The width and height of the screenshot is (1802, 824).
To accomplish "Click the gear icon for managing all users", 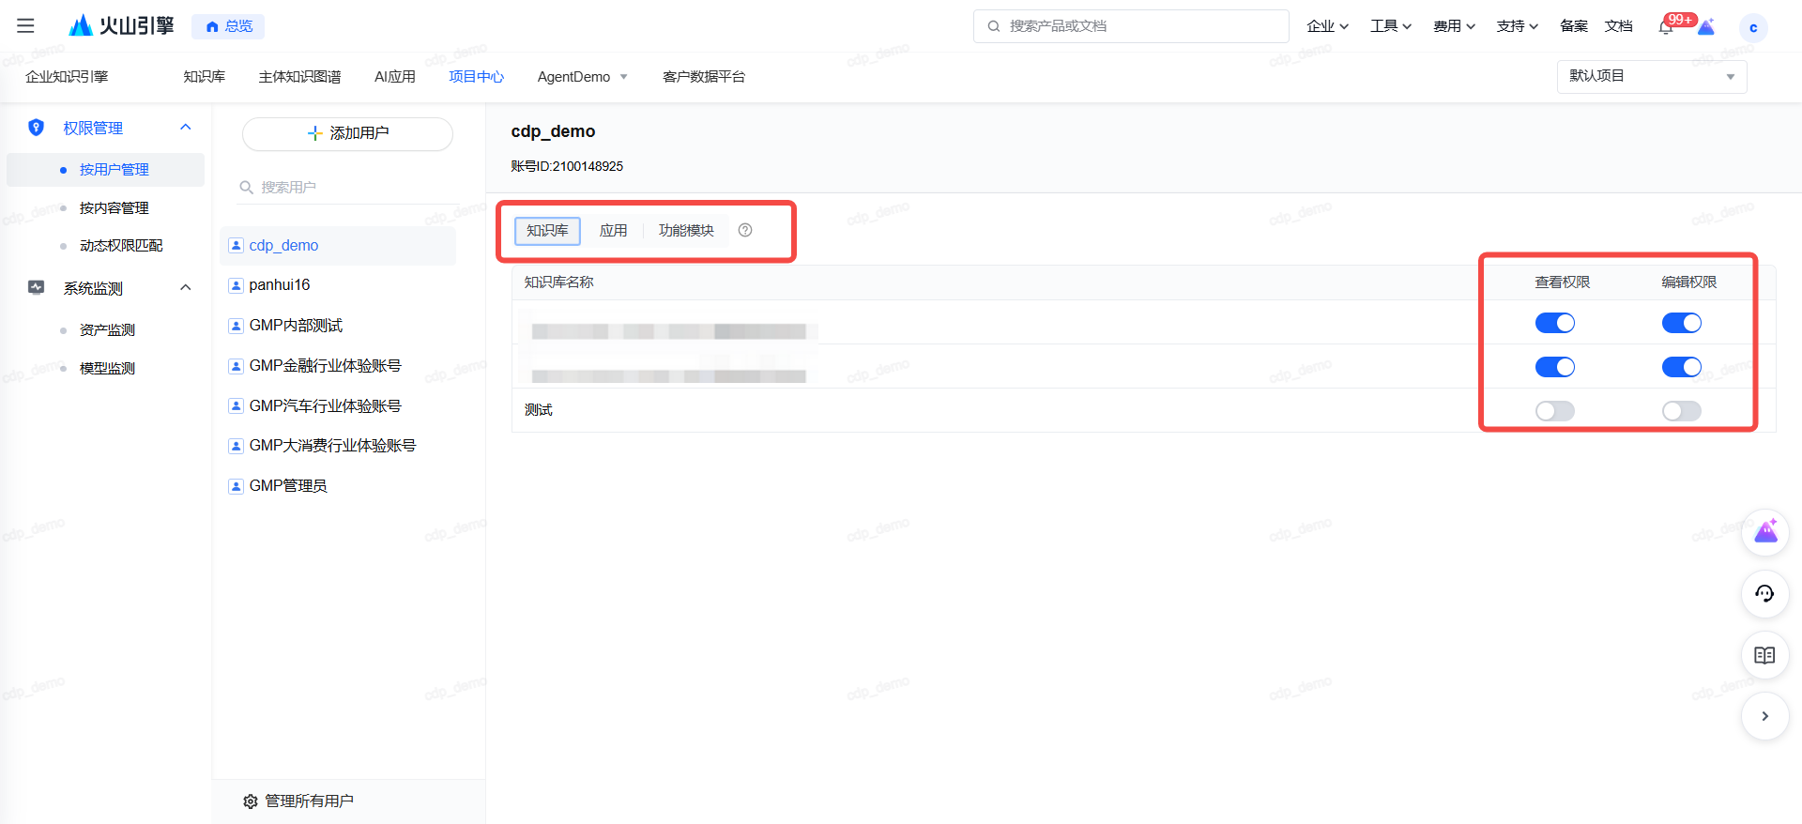I will (251, 801).
